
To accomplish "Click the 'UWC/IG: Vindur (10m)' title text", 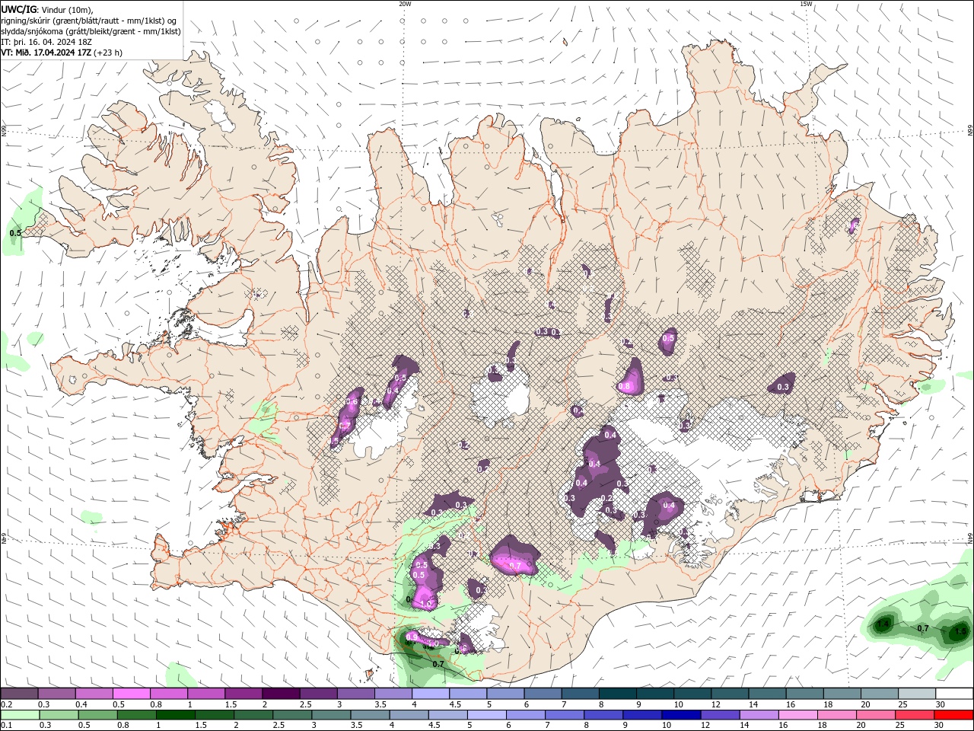I will [x=46, y=9].
